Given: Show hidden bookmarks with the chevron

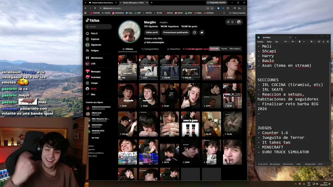Looking at the screenshot, I should tap(224, 13).
